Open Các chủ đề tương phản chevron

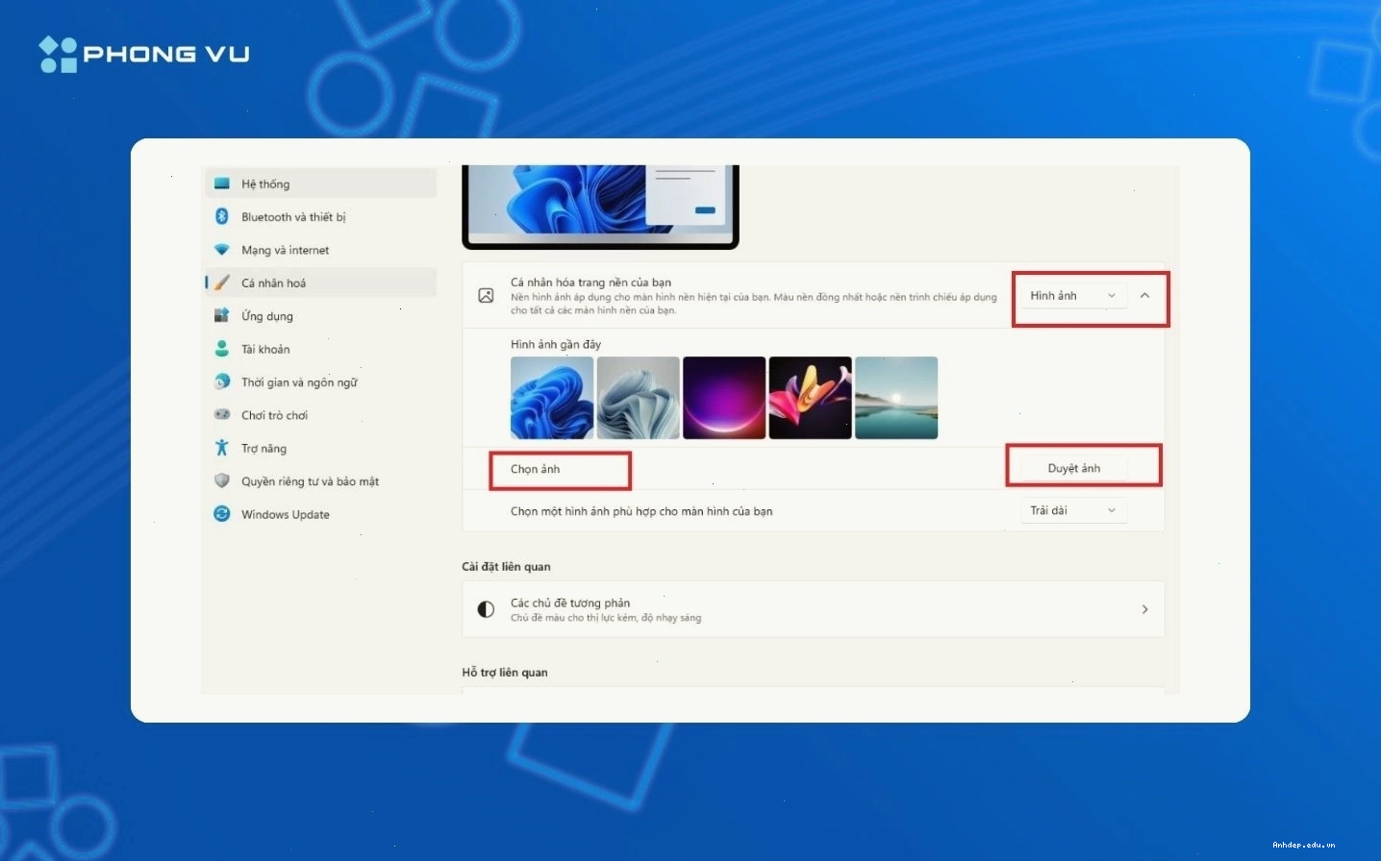1144,609
